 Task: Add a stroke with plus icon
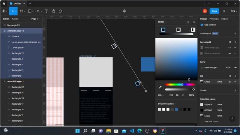coord(235,90)
